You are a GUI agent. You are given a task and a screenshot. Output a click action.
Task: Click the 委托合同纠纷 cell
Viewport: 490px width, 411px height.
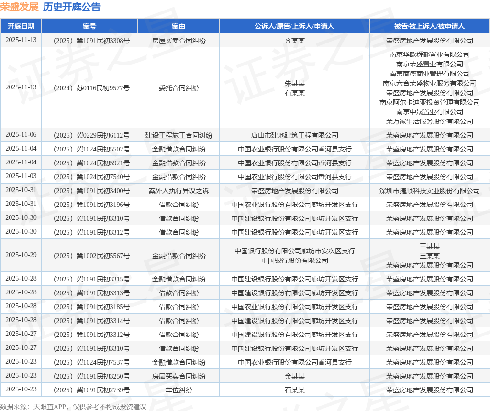click(x=178, y=88)
